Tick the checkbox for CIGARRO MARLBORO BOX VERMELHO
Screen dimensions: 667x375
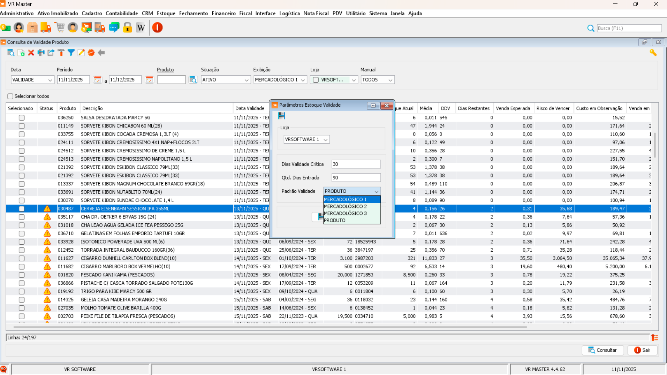(22, 267)
